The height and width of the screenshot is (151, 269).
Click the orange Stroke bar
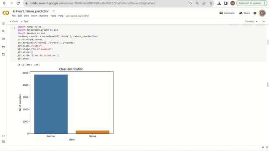[x=92, y=132]
